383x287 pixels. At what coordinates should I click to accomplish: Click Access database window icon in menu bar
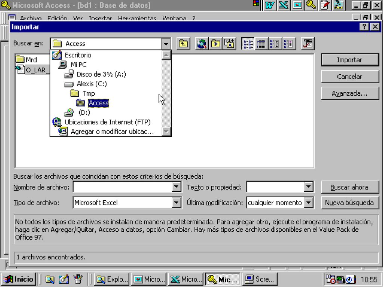coord(12,18)
